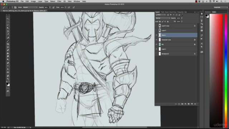The width and height of the screenshot is (229, 129).
Task: Select the Hand tool
Action: pos(8,76)
